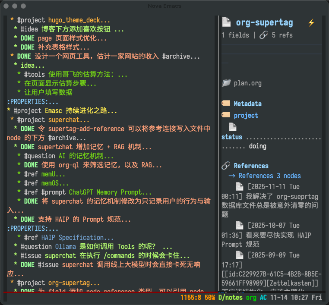The image size is (329, 305).
Task: Expand the References 3 nodes arrow
Action: 232,176
